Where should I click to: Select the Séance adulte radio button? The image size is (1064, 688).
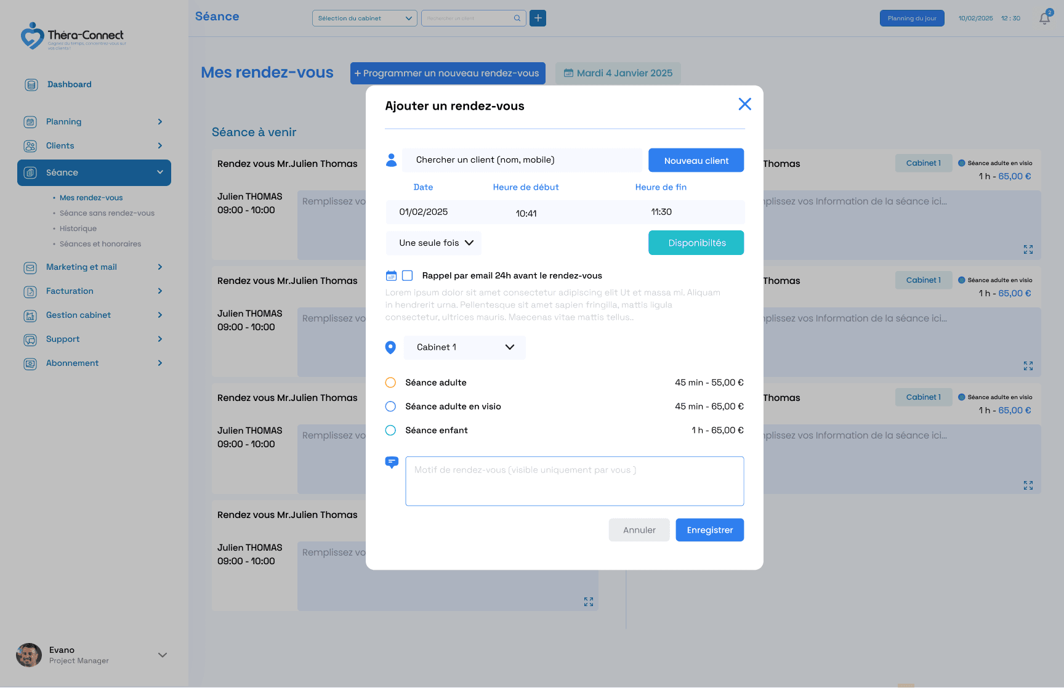click(x=390, y=382)
